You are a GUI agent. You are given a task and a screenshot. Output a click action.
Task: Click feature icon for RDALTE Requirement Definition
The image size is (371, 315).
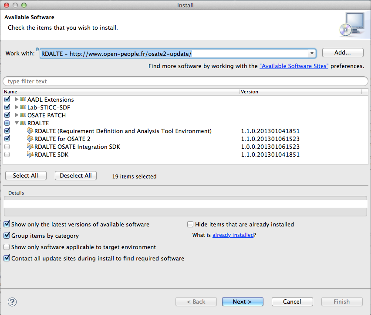30,130
